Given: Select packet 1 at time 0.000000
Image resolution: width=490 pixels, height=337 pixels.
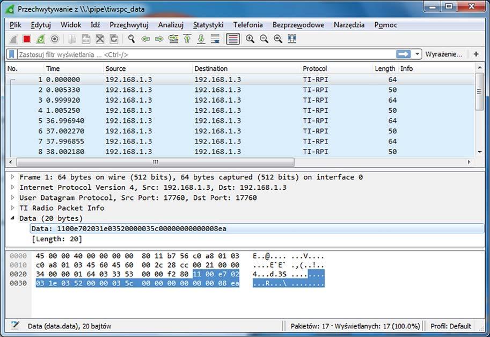Looking at the screenshot, I should coord(240,80).
